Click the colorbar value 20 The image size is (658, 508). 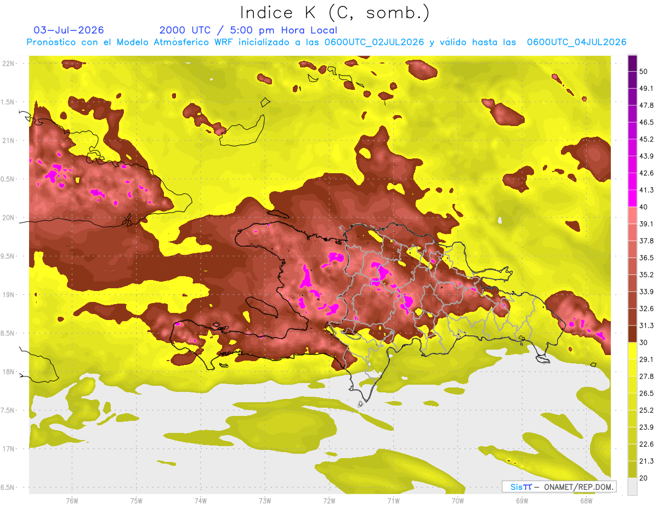point(643,478)
